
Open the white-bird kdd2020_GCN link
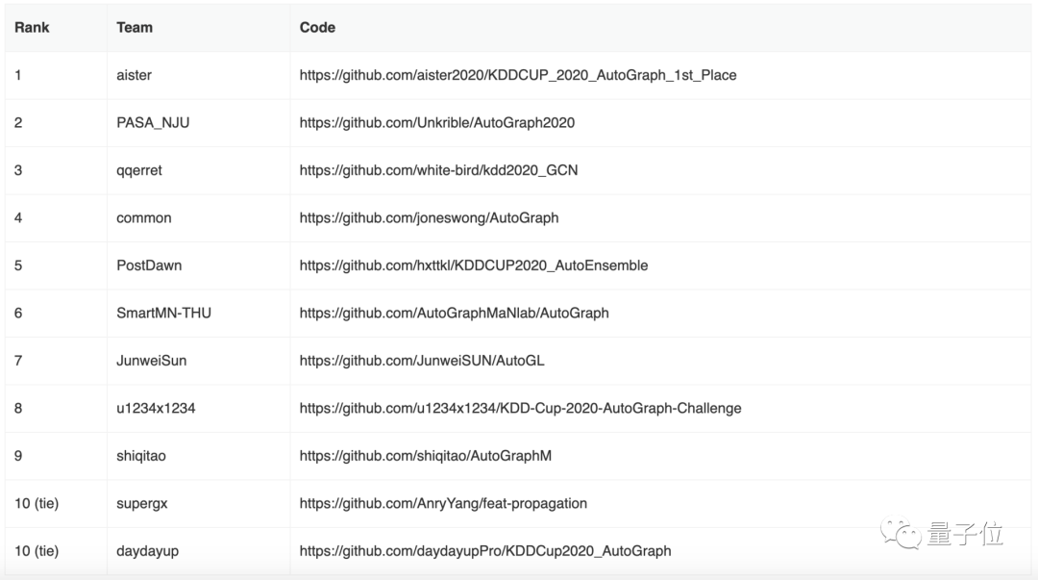(438, 170)
